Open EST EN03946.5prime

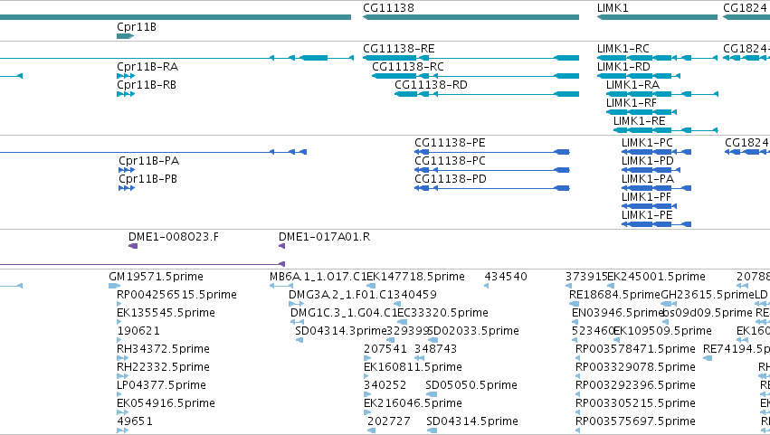point(618,313)
